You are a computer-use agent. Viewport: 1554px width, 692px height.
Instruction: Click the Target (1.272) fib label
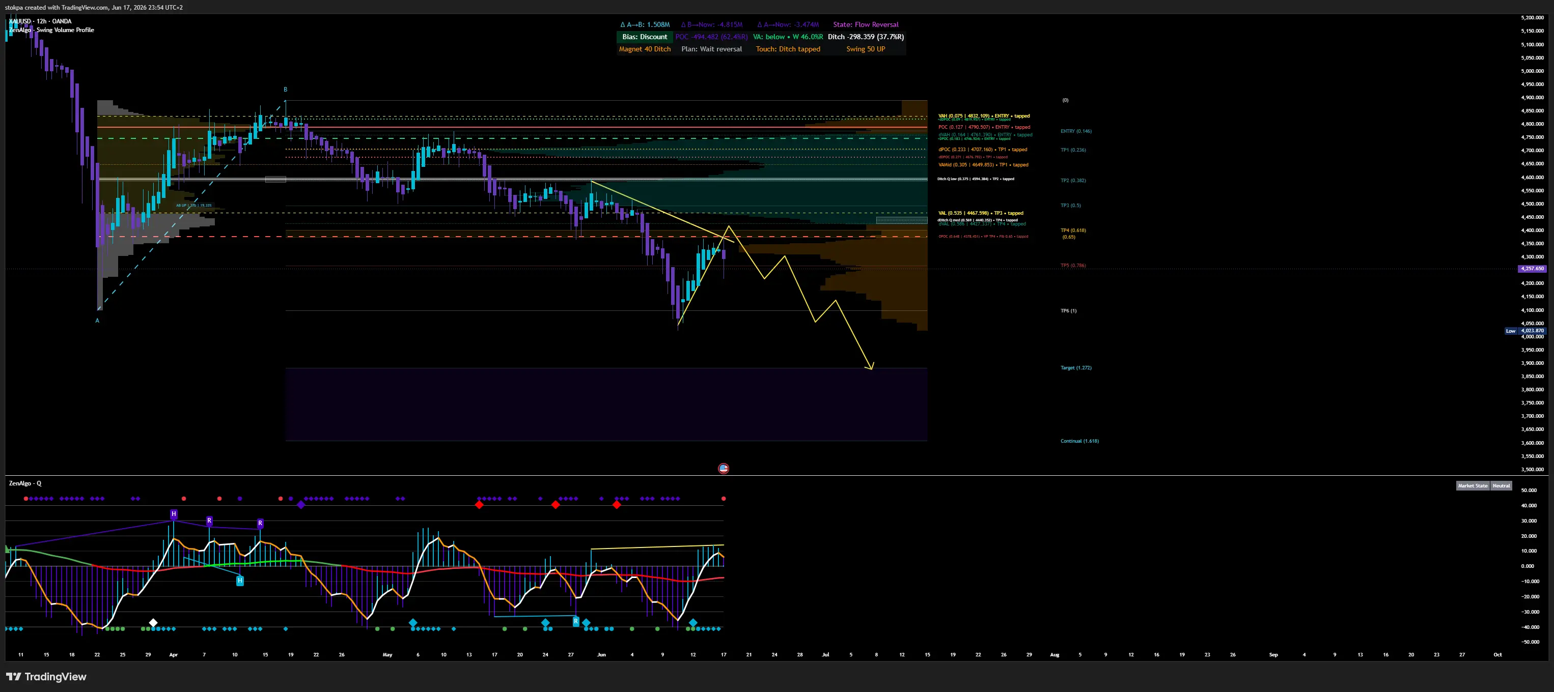point(1075,368)
